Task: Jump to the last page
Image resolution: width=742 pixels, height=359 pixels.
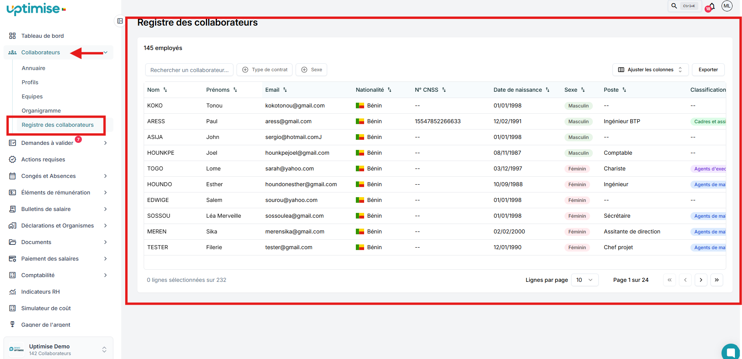Action: [716, 280]
